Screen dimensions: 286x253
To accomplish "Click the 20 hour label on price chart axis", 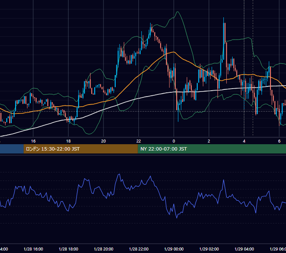I will point(103,141).
